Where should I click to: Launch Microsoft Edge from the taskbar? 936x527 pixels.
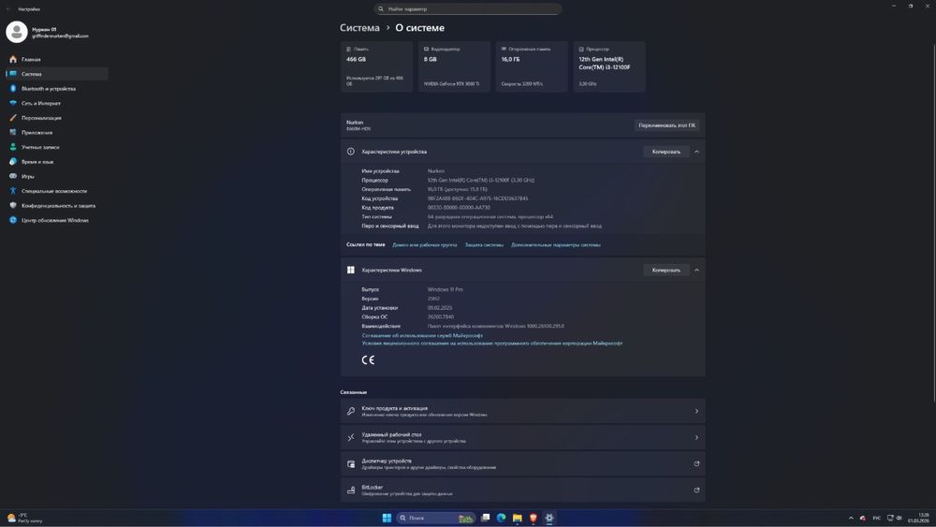[x=502, y=518]
